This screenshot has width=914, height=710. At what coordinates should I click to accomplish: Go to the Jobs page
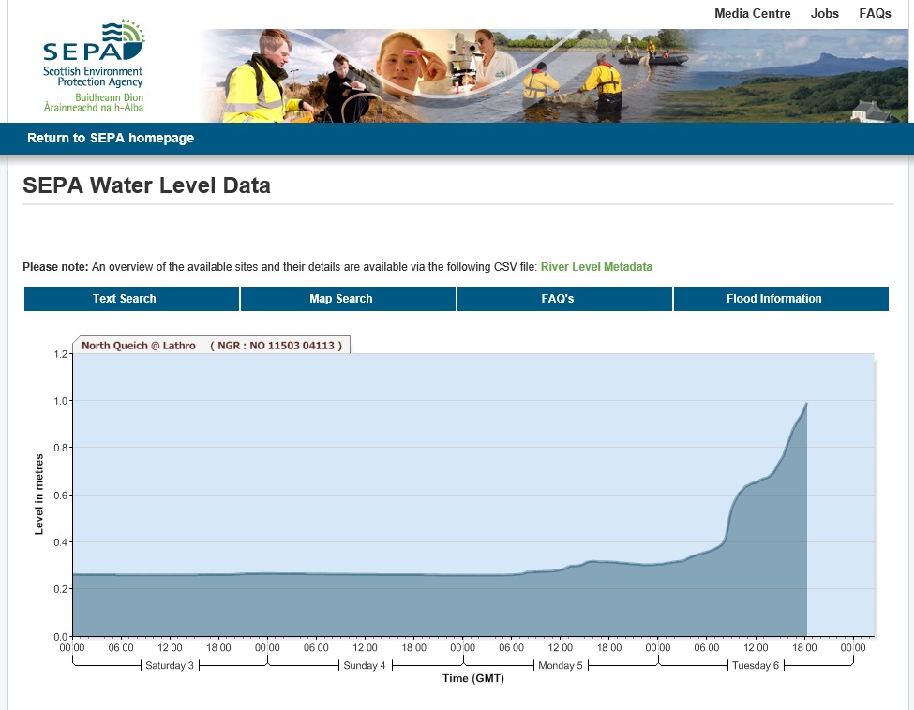click(x=825, y=14)
